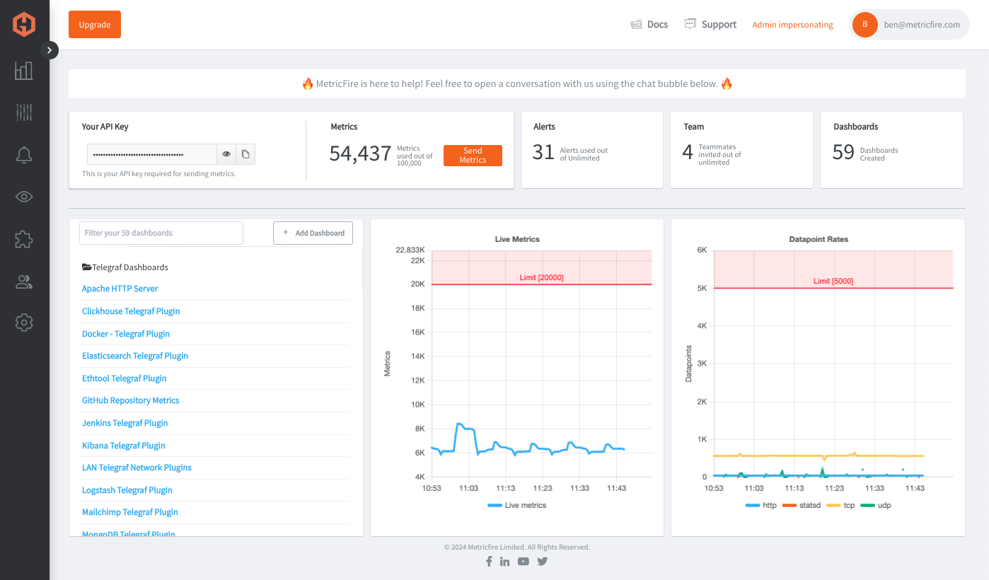The width and height of the screenshot is (989, 580).
Task: Open the metrics grid sidebar icon
Action: click(x=24, y=112)
